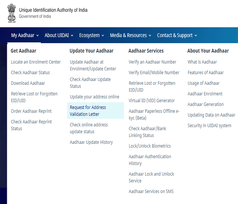
Task: Select Updating Data on Aadhaar
Action: coord(212,115)
